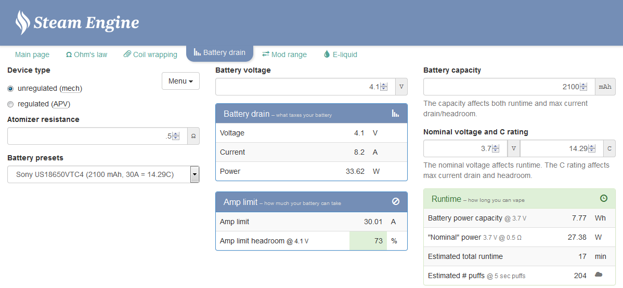
Task: Click the V unit label beside battery voltage
Action: [401, 87]
